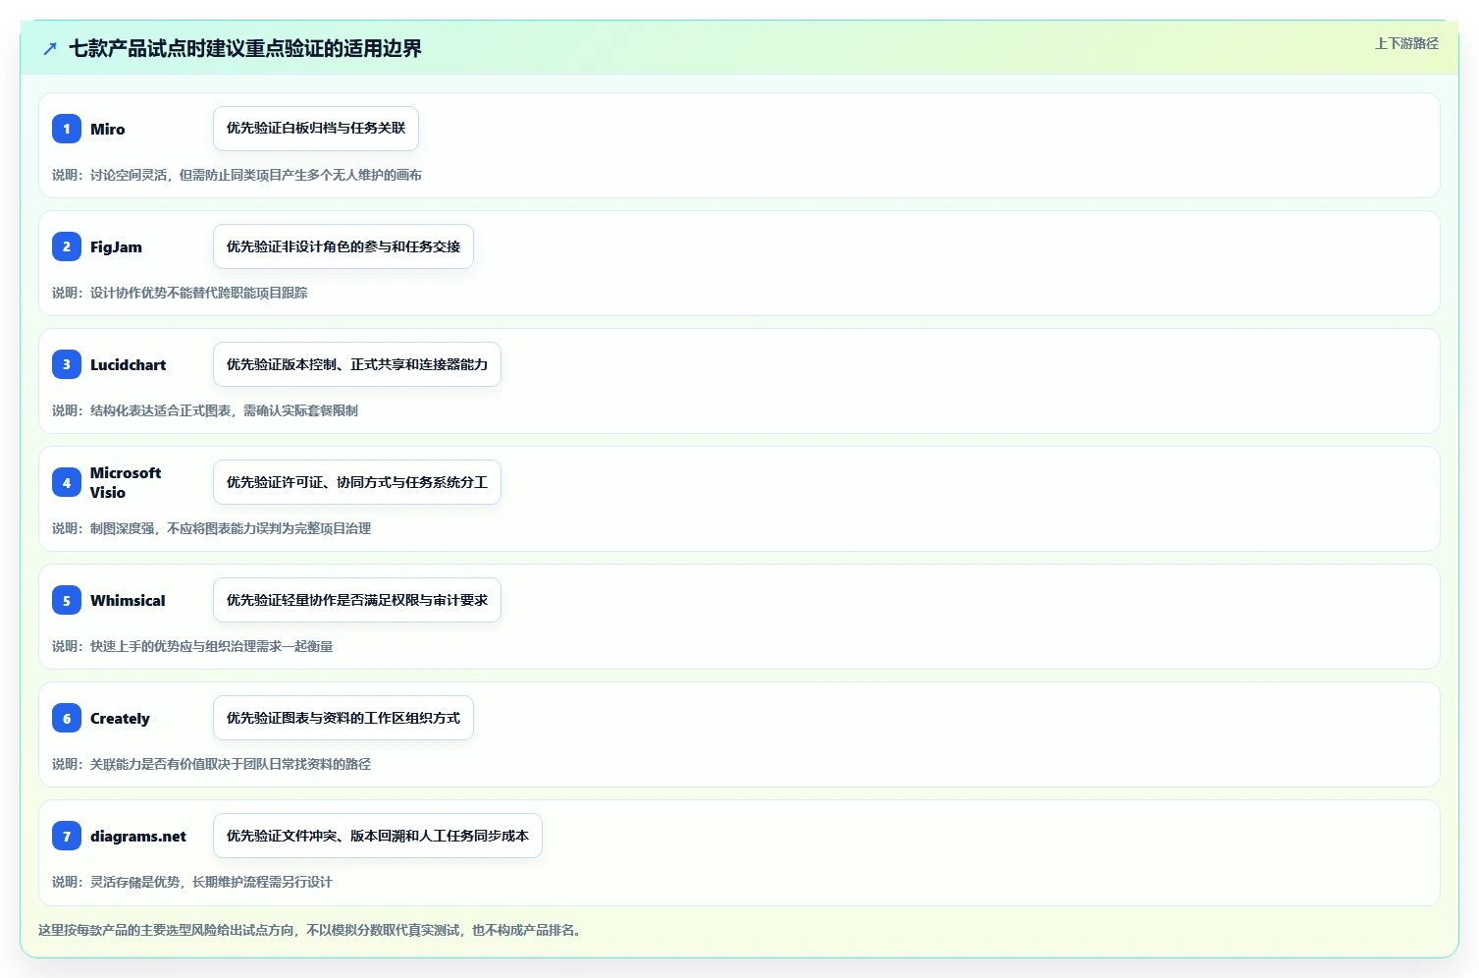Click the number 5 badge for Whimsical
This screenshot has height=978, width=1479.
[67, 600]
